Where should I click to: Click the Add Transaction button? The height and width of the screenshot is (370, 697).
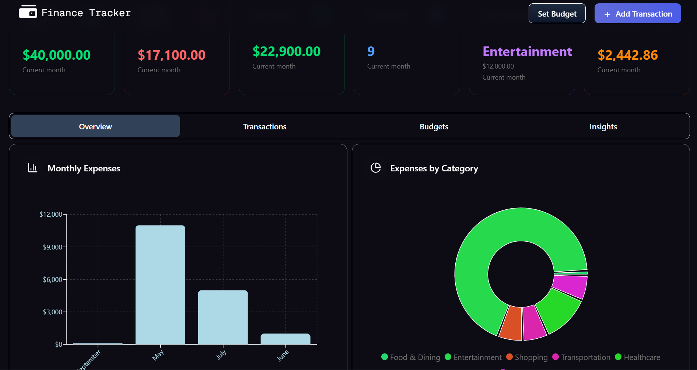(638, 13)
